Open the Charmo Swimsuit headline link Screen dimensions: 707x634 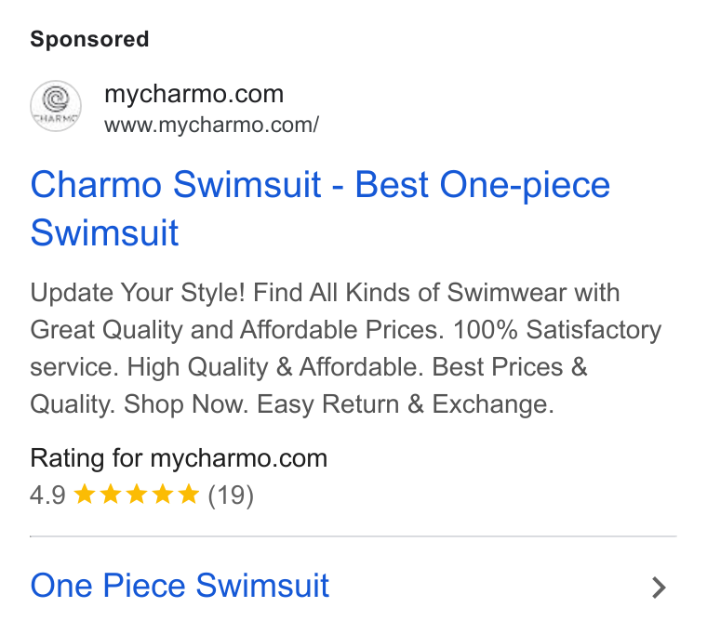tap(320, 208)
